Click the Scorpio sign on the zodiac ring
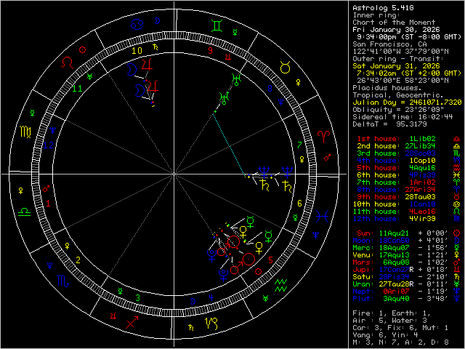 [x=63, y=279]
